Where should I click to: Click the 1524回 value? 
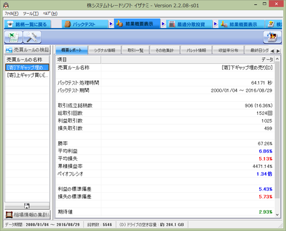click(265, 113)
